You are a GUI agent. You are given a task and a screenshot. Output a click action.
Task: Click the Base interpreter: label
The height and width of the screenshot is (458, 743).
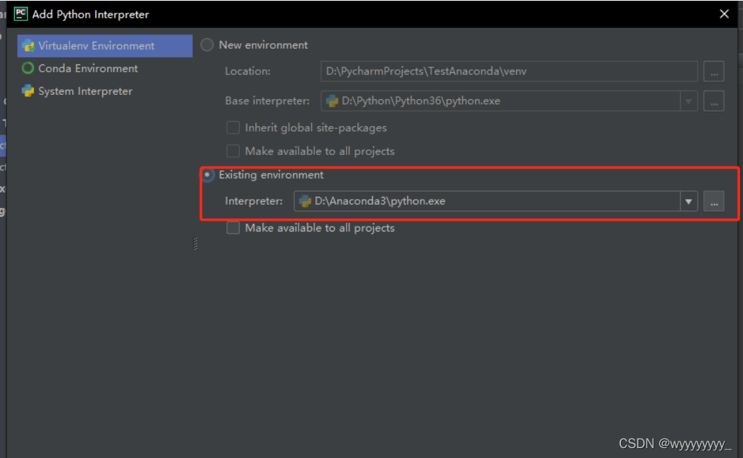tap(267, 101)
